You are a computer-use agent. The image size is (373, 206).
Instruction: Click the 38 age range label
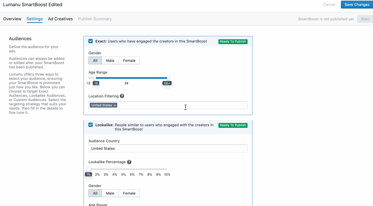coord(126,83)
